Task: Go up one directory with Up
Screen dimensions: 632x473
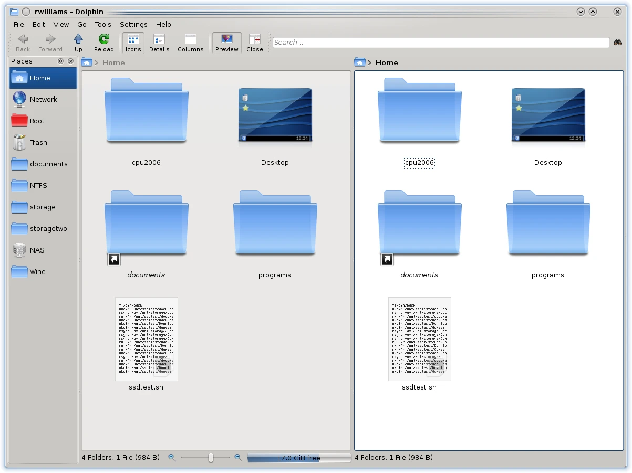Action: click(x=78, y=43)
